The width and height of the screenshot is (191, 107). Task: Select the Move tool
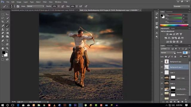[x=7, y=14]
